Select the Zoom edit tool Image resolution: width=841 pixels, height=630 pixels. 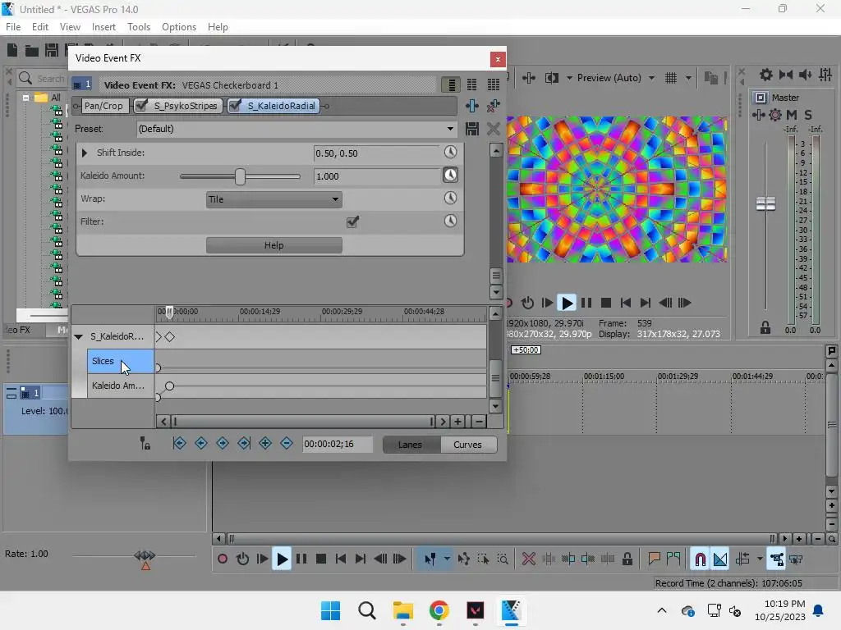click(x=503, y=559)
